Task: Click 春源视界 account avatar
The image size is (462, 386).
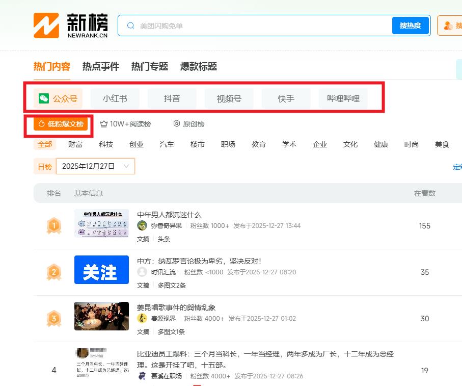Action: 142,318
